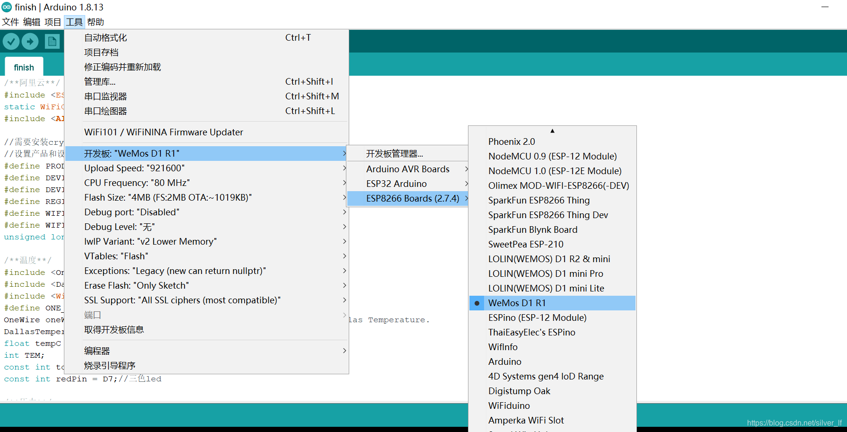
Task: Select SparkFun Blynk Board
Action: point(552,229)
